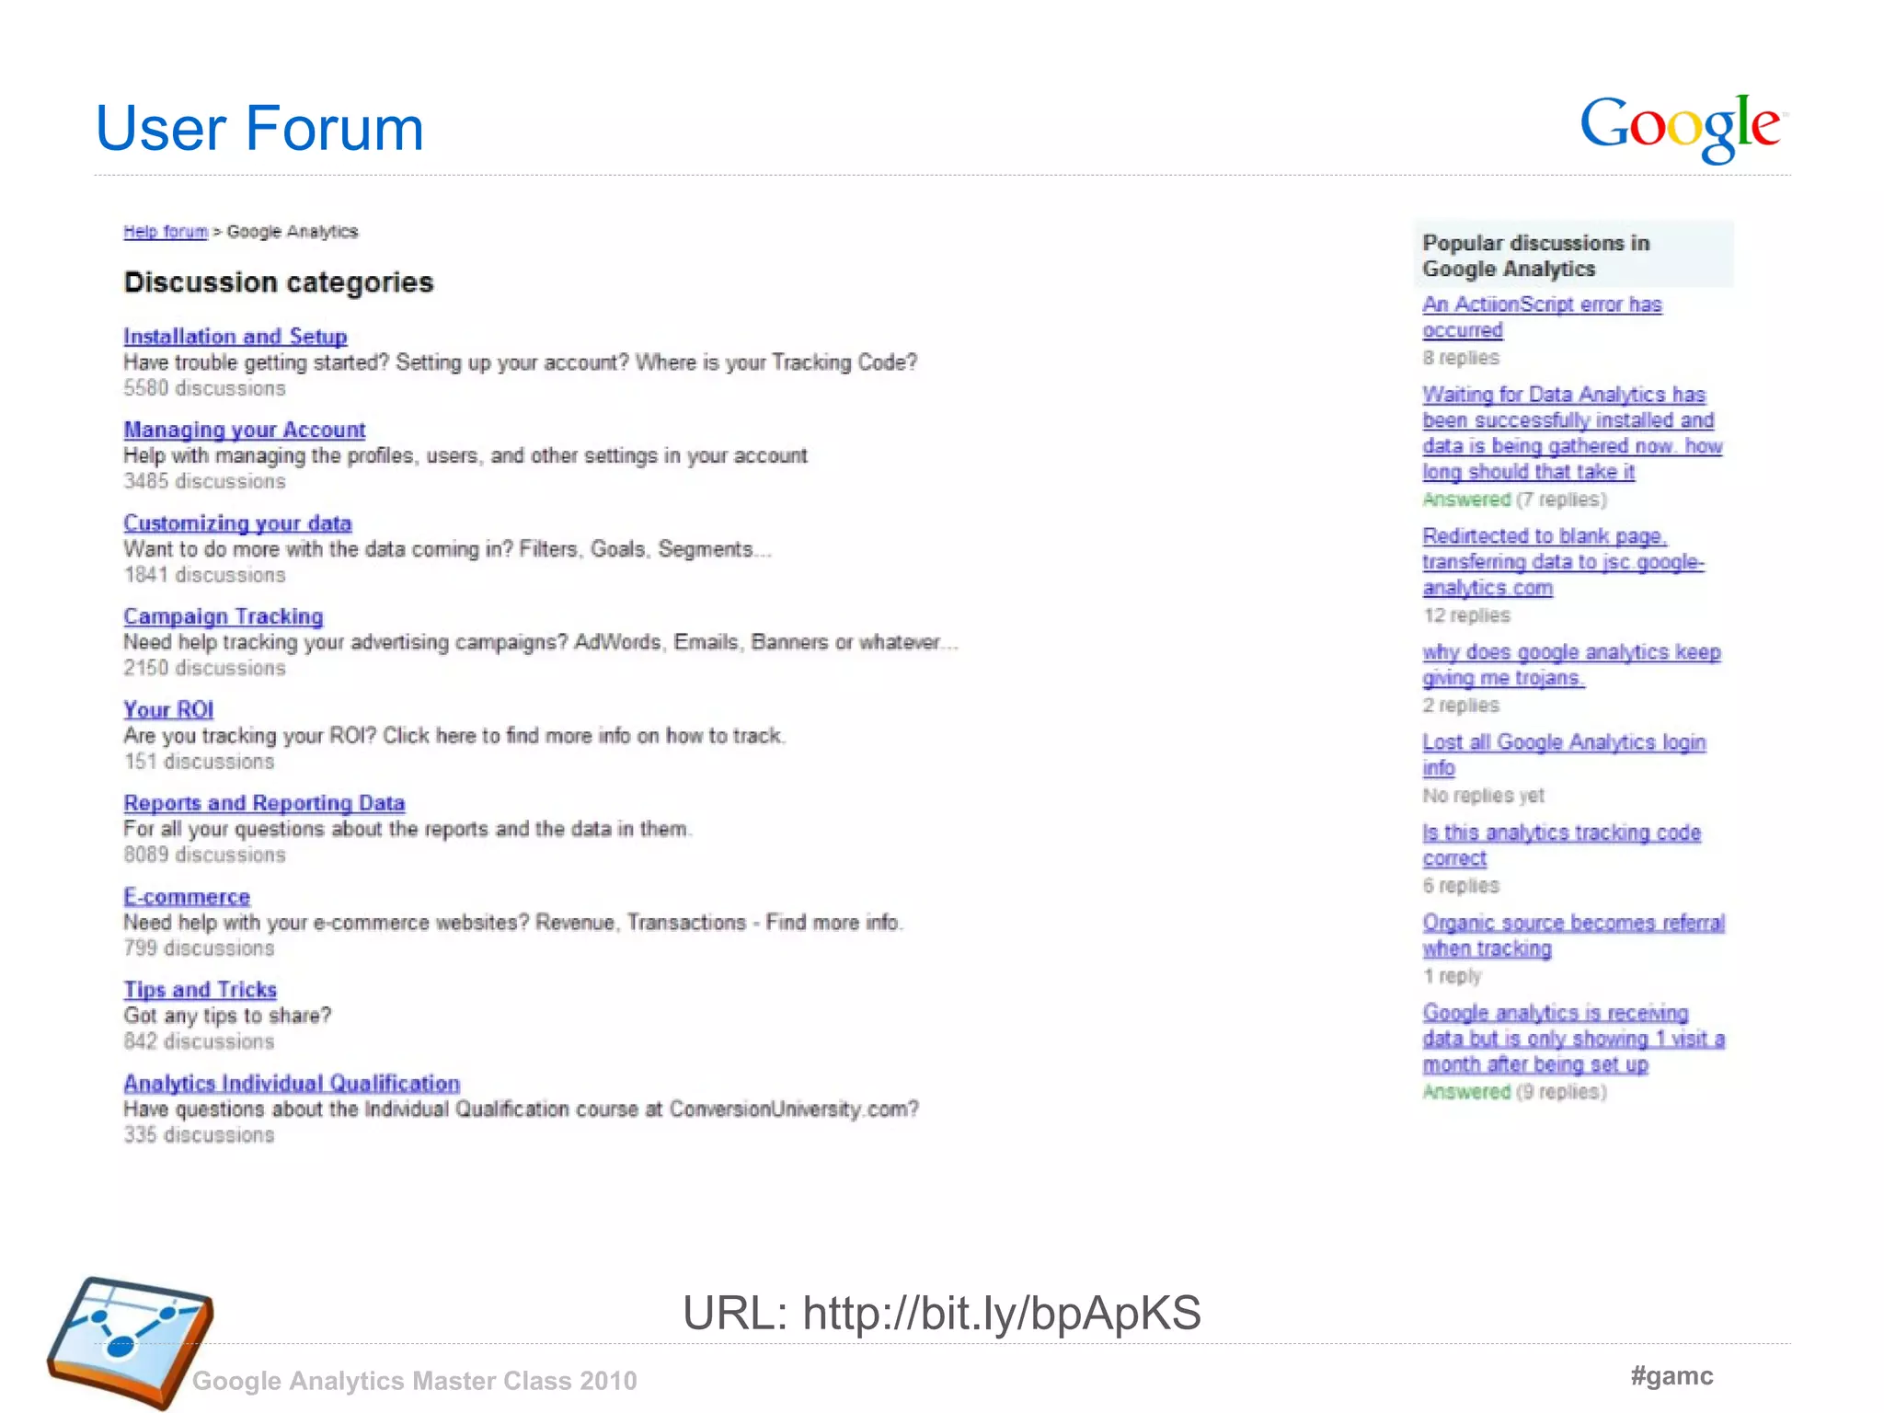This screenshot has width=1884, height=1413.
Task: Click the #gamc hashtag
Action: point(1671,1376)
